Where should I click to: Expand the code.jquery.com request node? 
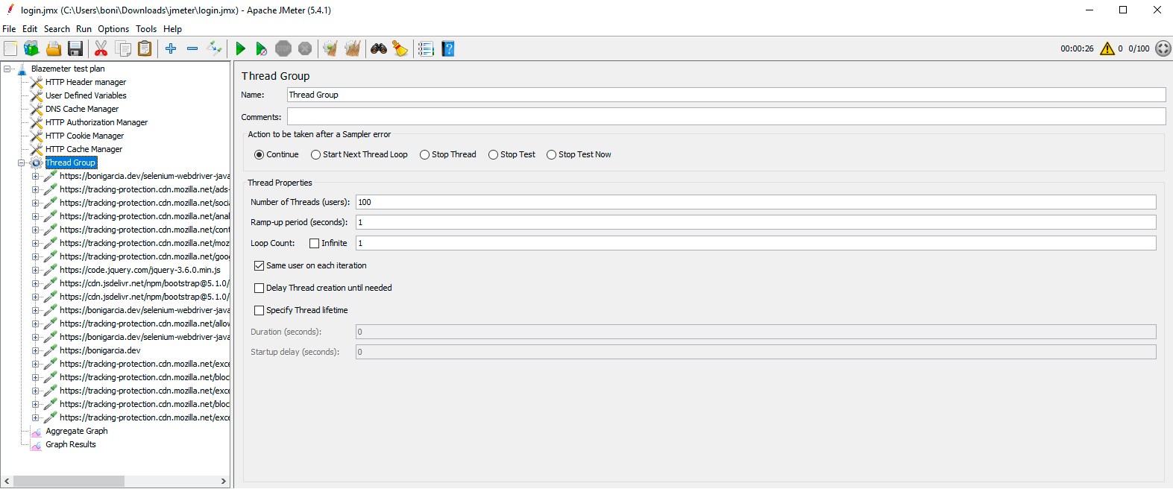[x=35, y=271]
